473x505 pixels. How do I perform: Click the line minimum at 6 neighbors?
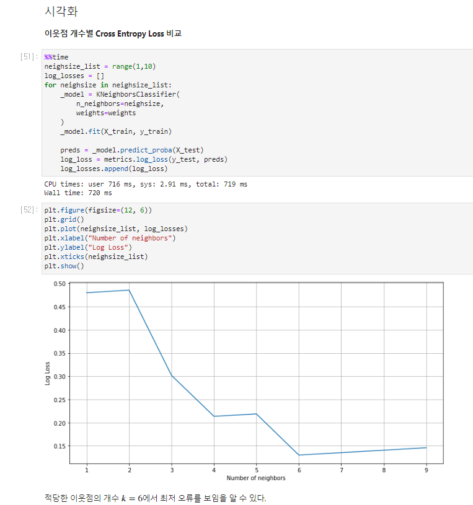click(x=299, y=455)
